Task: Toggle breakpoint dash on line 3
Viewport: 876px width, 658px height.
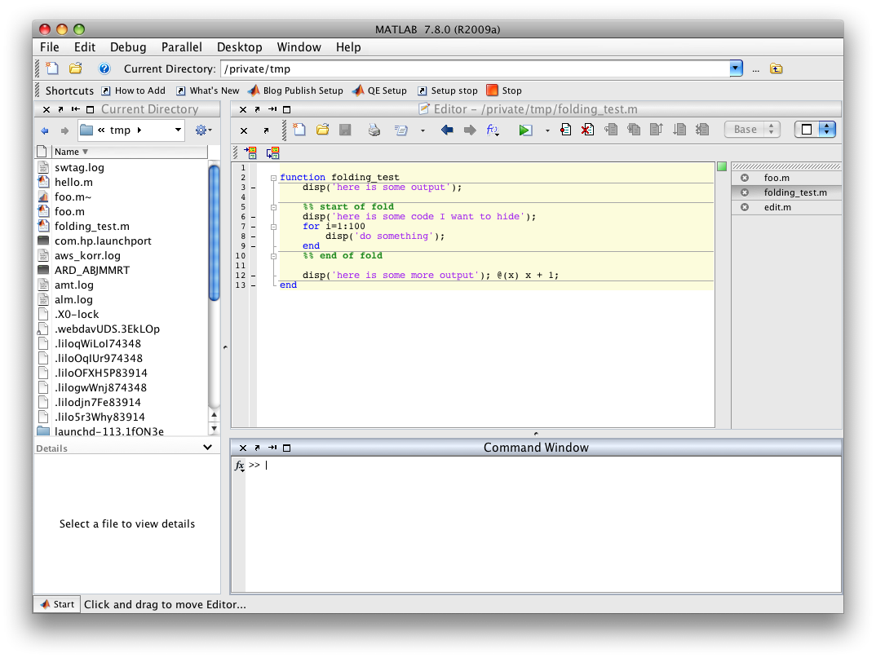Action: [253, 188]
